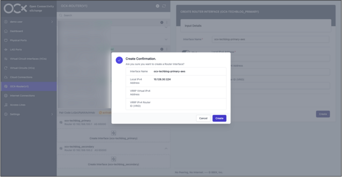
Task: Click the Settings gear icon
Action: 6,114
